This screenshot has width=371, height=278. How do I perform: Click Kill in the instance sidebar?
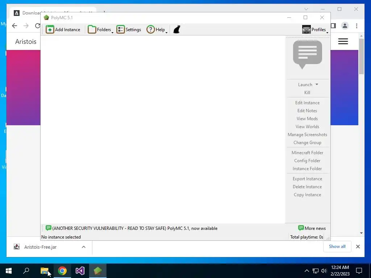tap(307, 93)
